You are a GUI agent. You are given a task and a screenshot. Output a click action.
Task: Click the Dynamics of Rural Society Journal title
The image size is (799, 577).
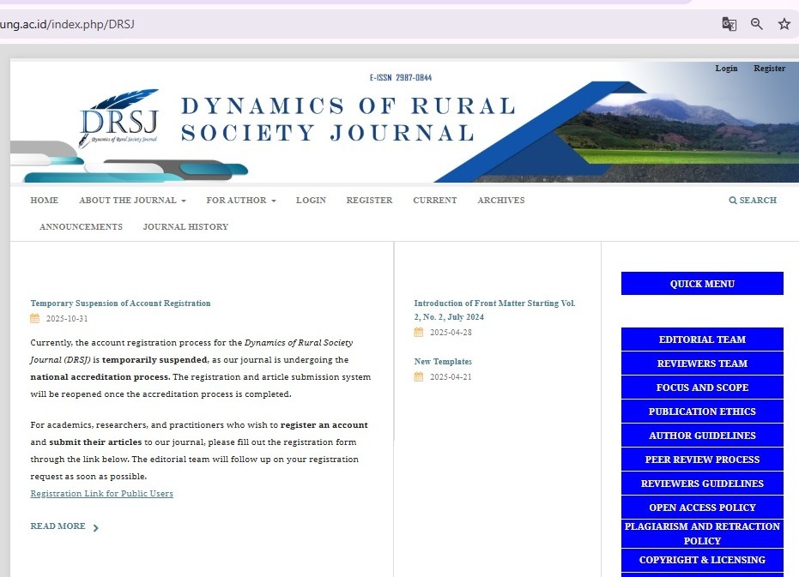348,120
